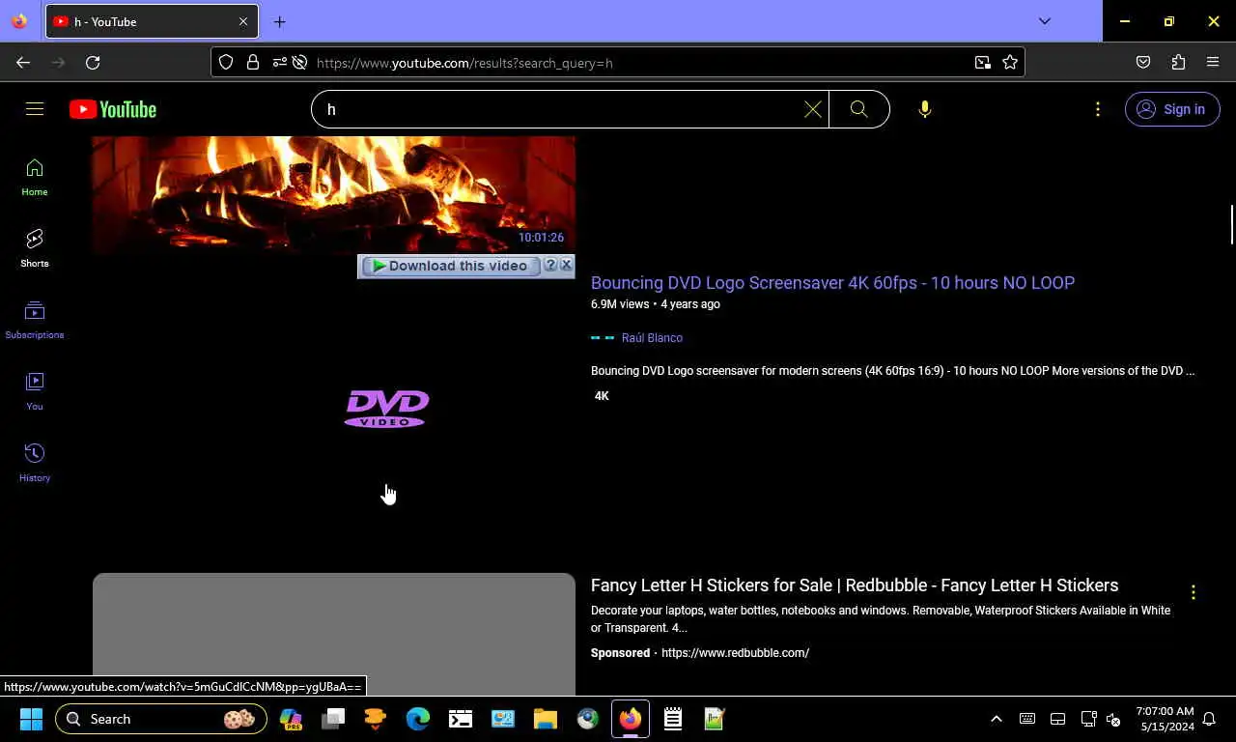Click the 4K badge under DVD video

[602, 396]
